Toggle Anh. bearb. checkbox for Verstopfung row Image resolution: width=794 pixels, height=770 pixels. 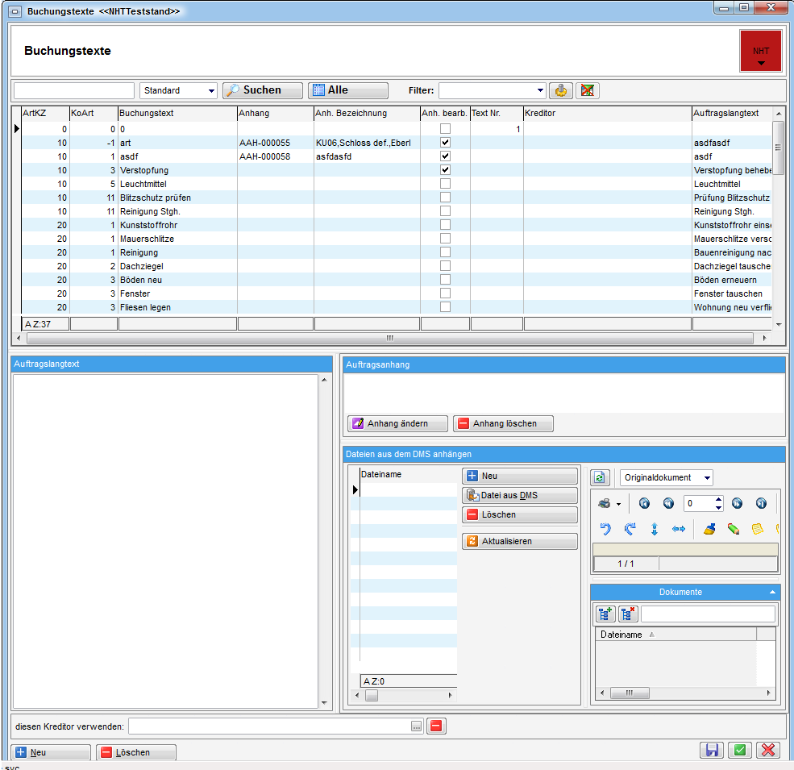[445, 170]
